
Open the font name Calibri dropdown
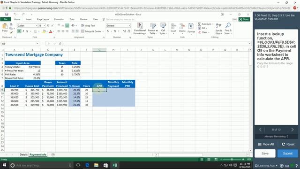pyautogui.click(x=37, y=25)
